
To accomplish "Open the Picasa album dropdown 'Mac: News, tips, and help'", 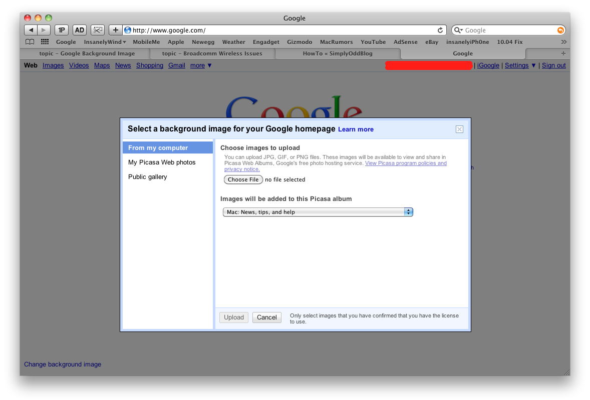I will (318, 212).
